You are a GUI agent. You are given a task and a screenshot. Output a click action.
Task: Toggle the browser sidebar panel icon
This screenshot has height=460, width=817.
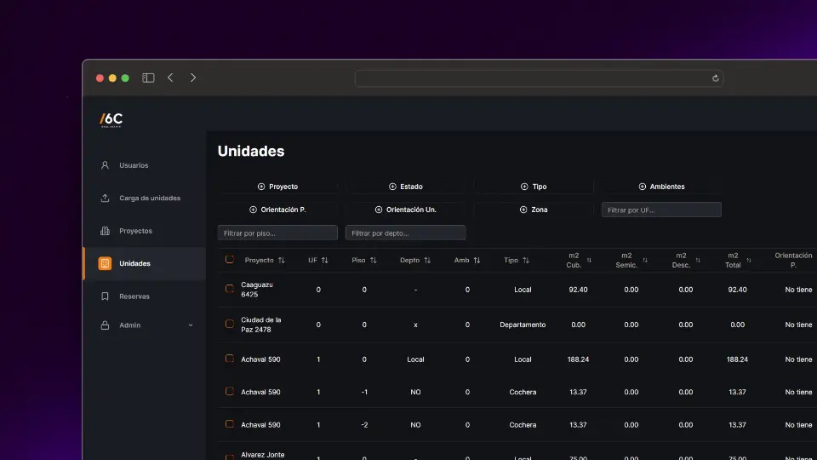click(148, 78)
